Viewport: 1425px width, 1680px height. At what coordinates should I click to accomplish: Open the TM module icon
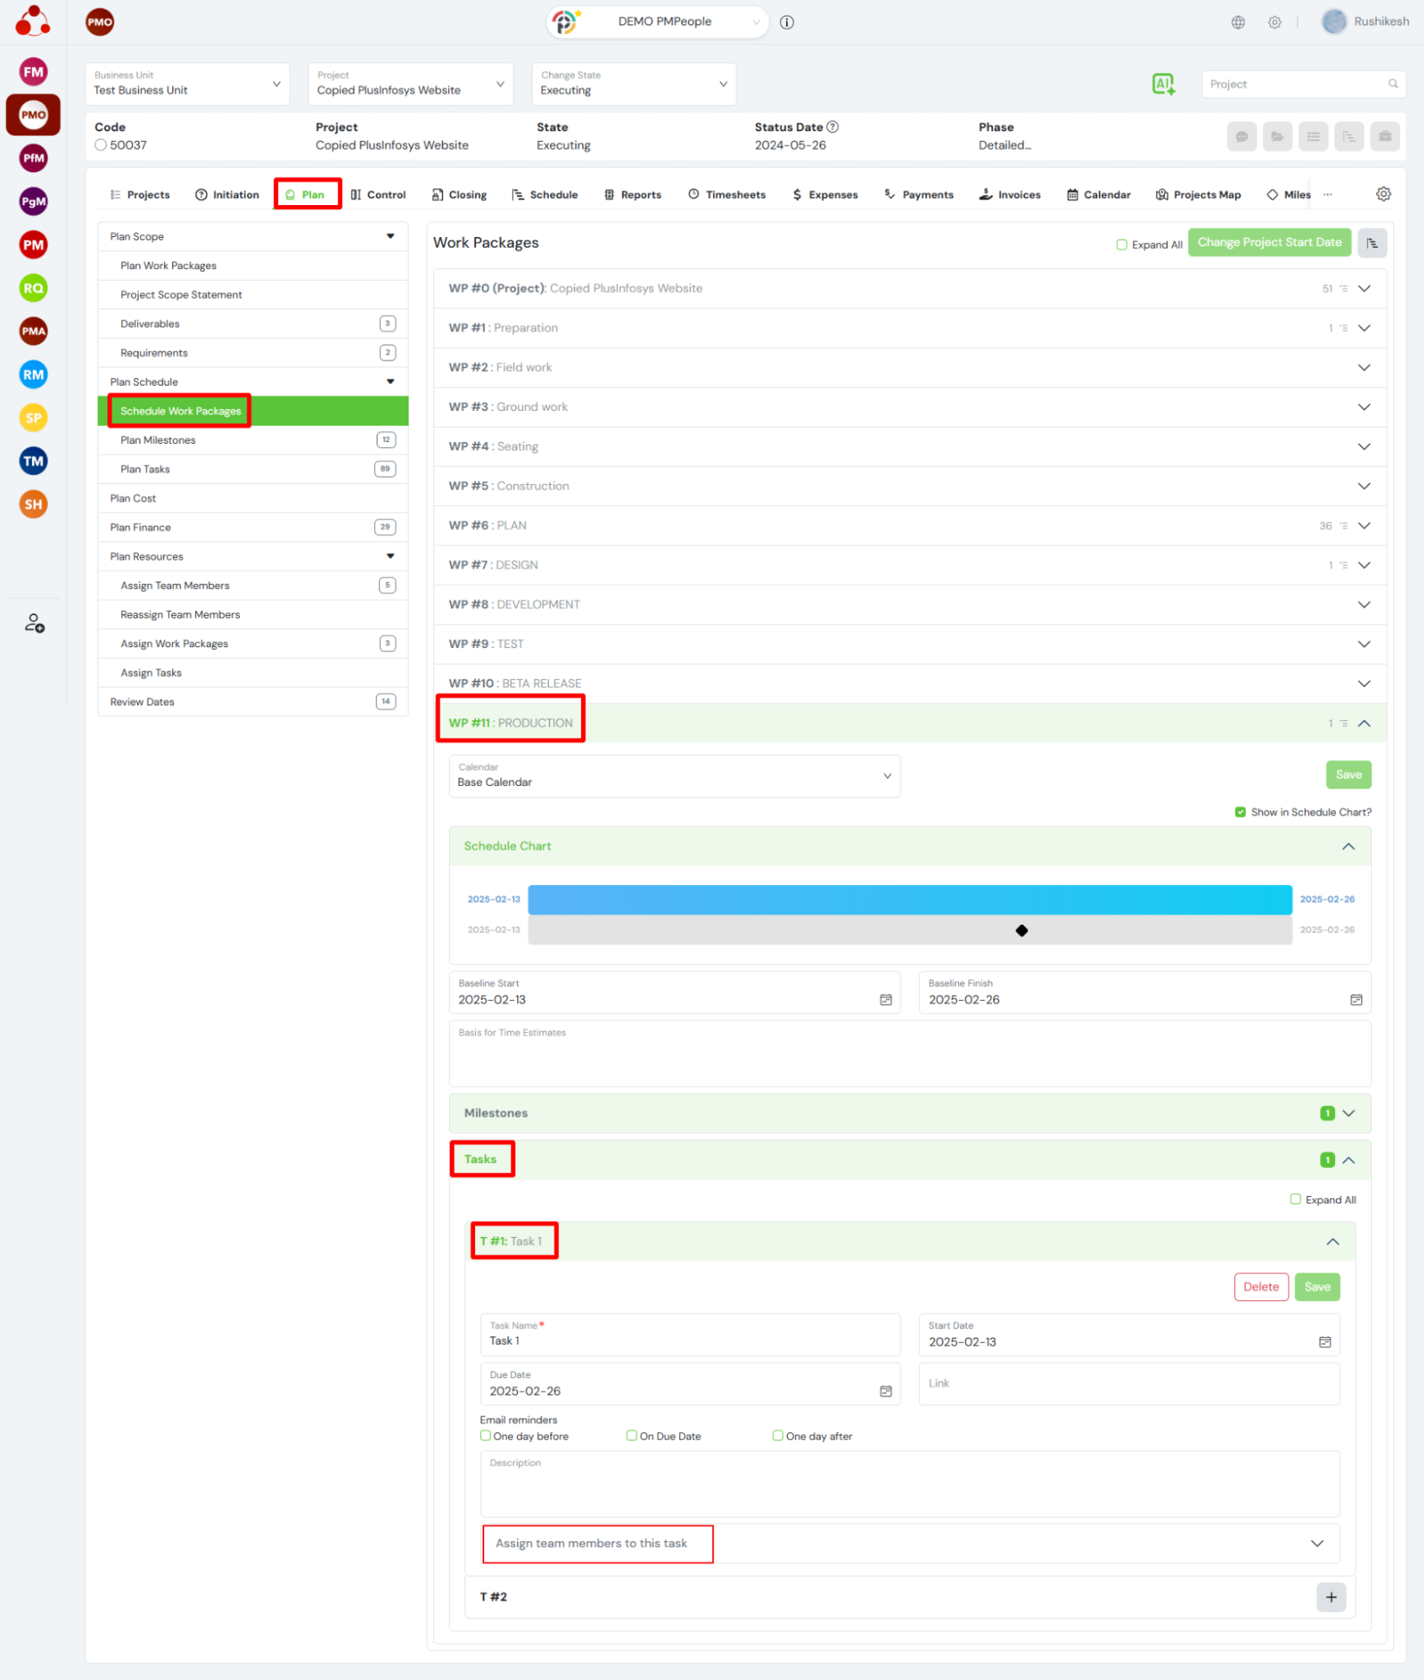(33, 461)
